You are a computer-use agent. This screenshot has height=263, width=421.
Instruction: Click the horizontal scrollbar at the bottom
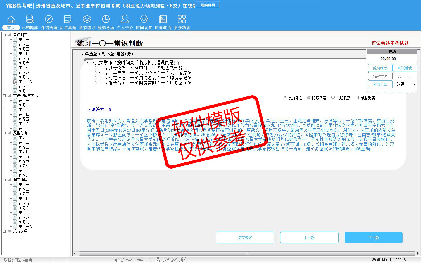[x=247, y=253]
